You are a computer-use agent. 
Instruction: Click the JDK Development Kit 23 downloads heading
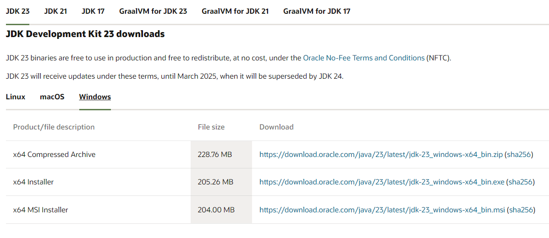pos(85,34)
